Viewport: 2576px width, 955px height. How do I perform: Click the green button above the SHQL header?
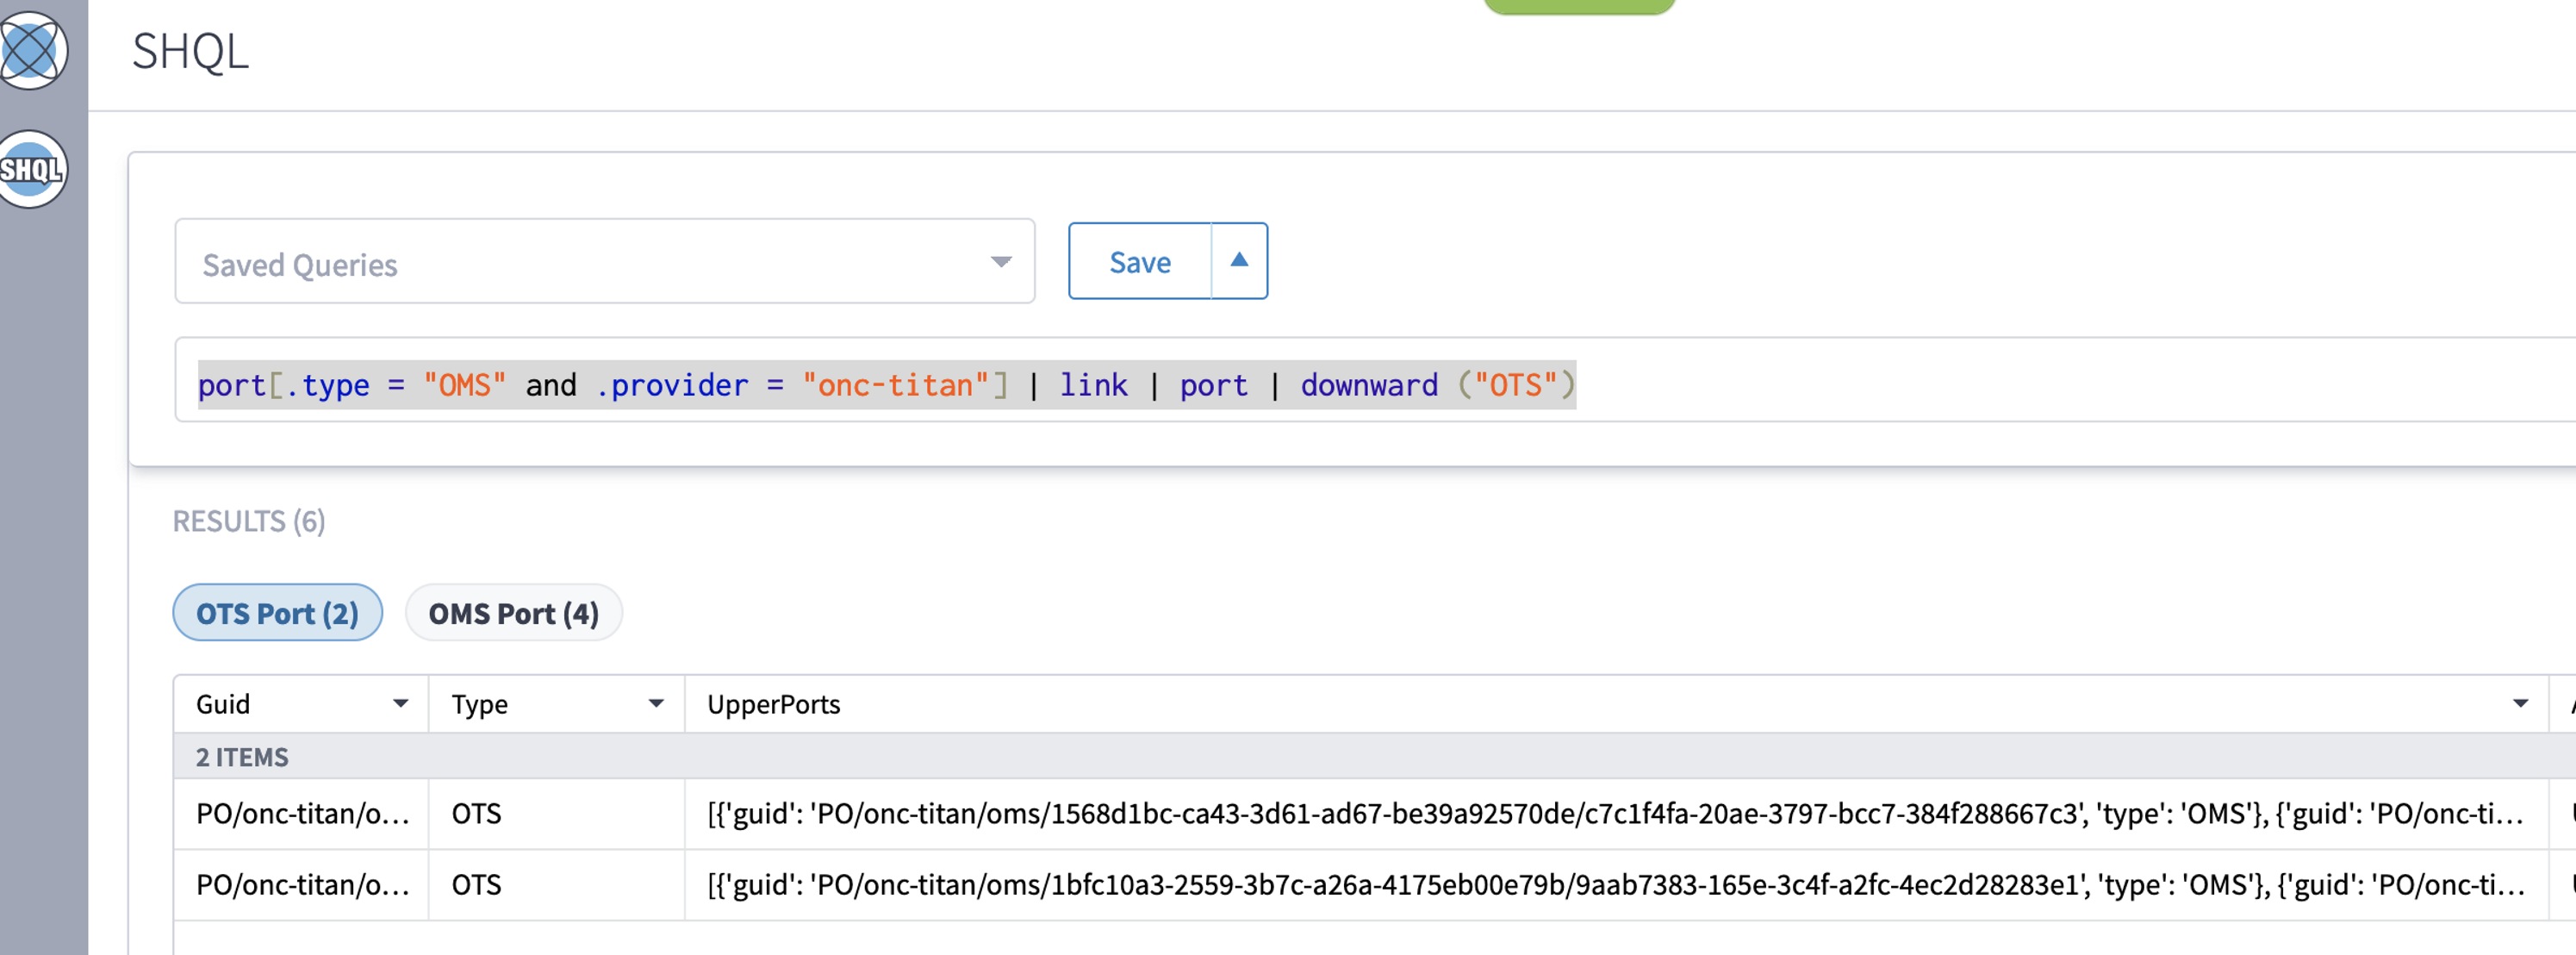[1578, 5]
